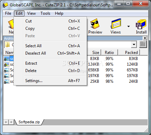This screenshot has height=135, width=151.
Task: Click the 657KB packed cell
Action: 132,70
